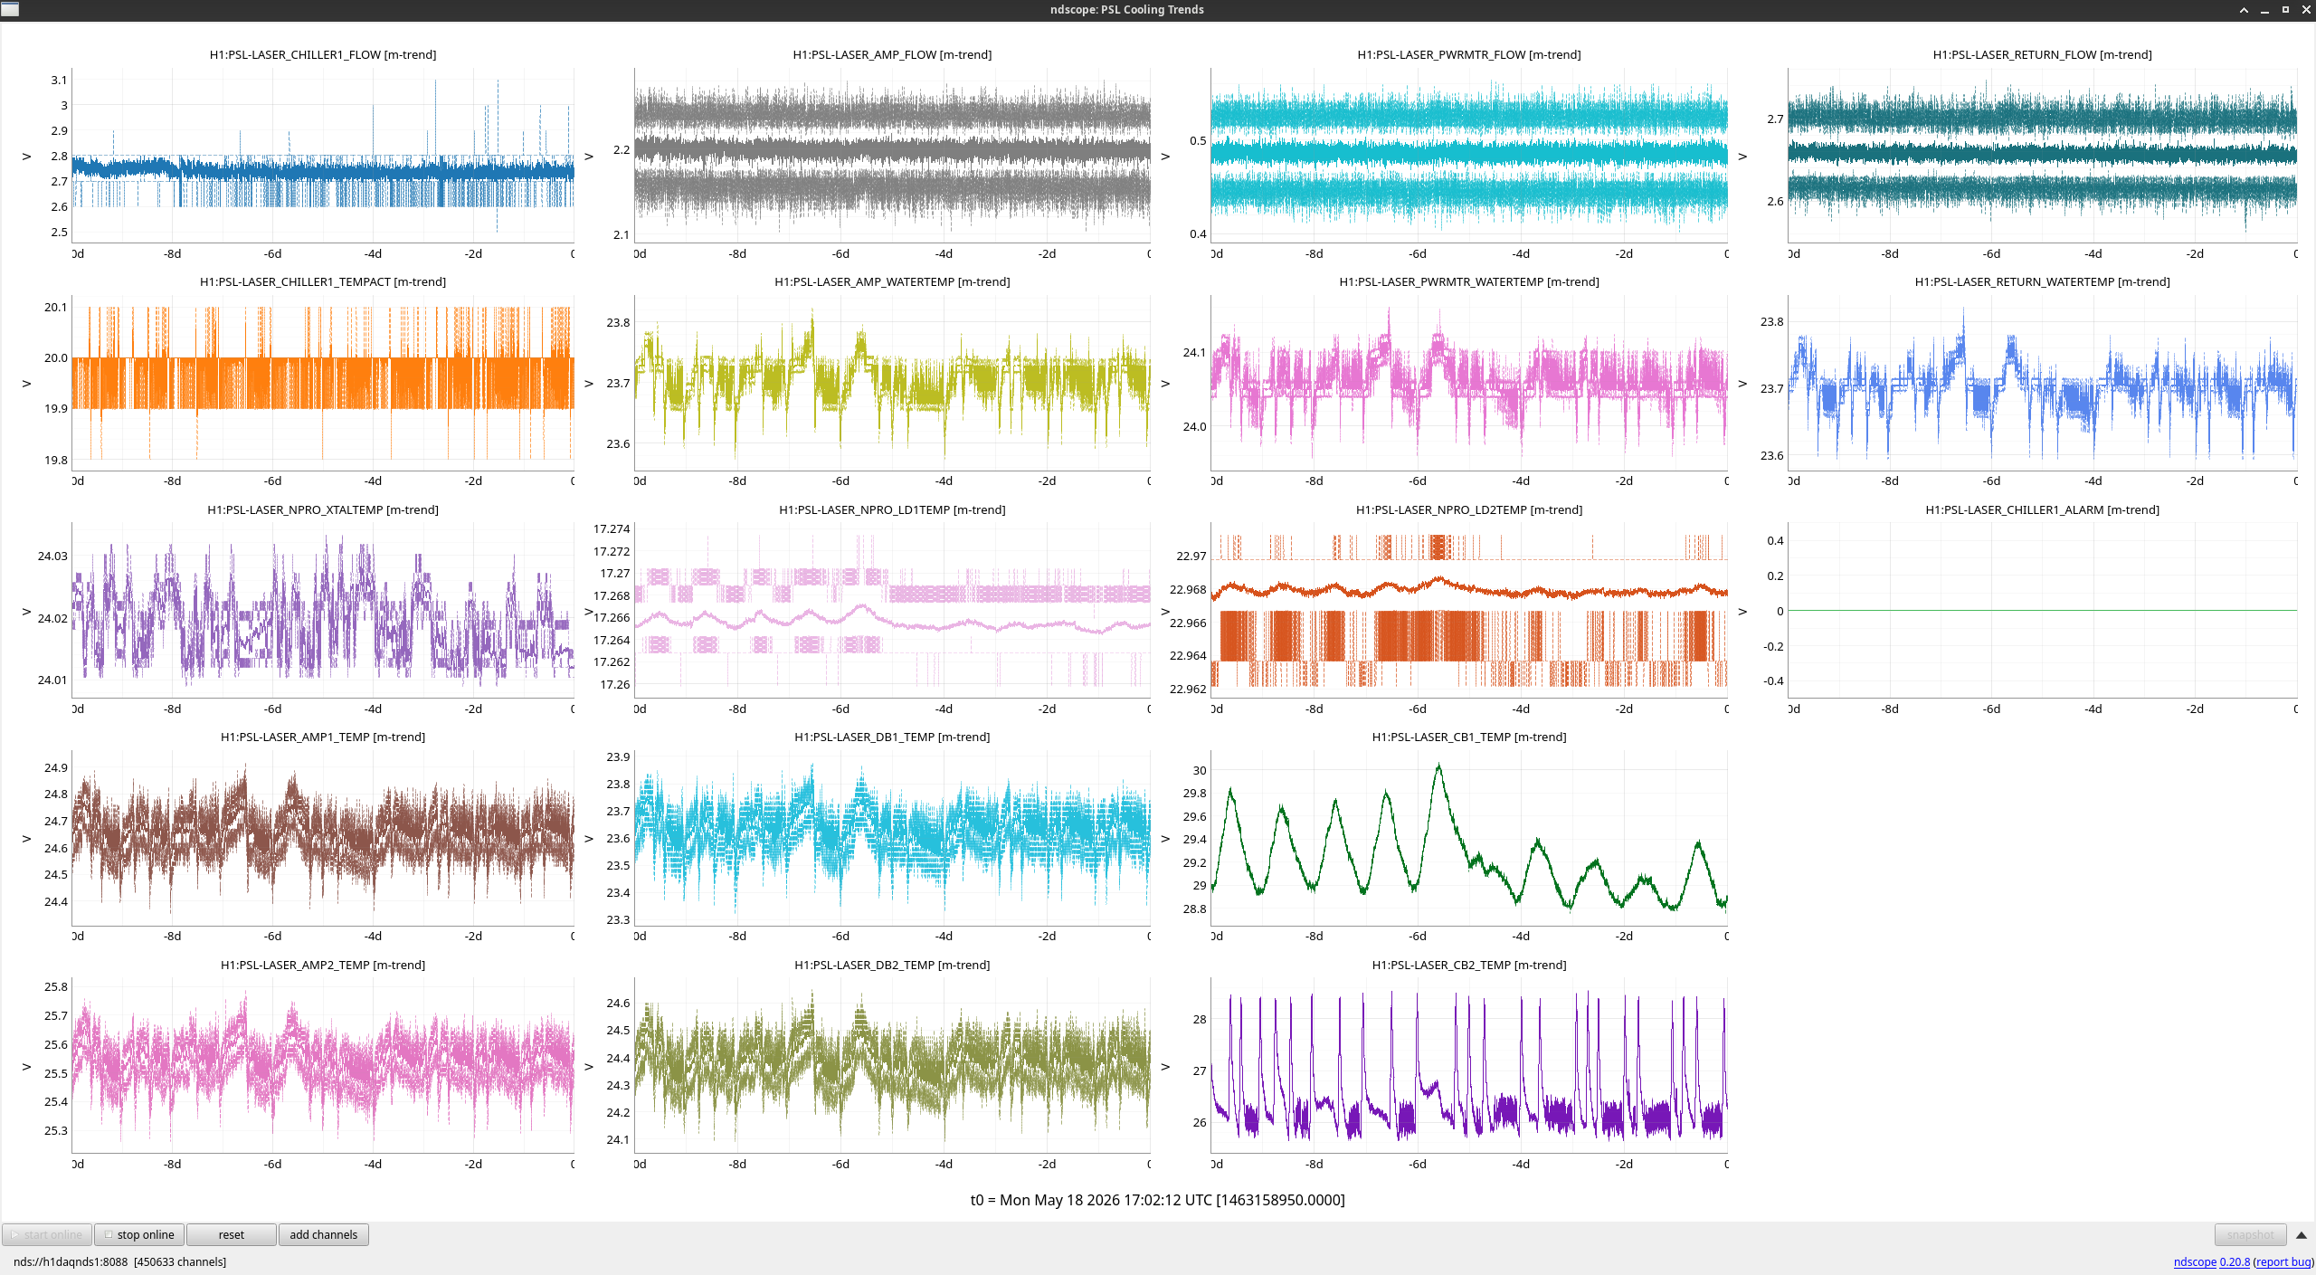The image size is (2316, 1275).
Task: Maximize the ndscope window
Action: 2285,10
